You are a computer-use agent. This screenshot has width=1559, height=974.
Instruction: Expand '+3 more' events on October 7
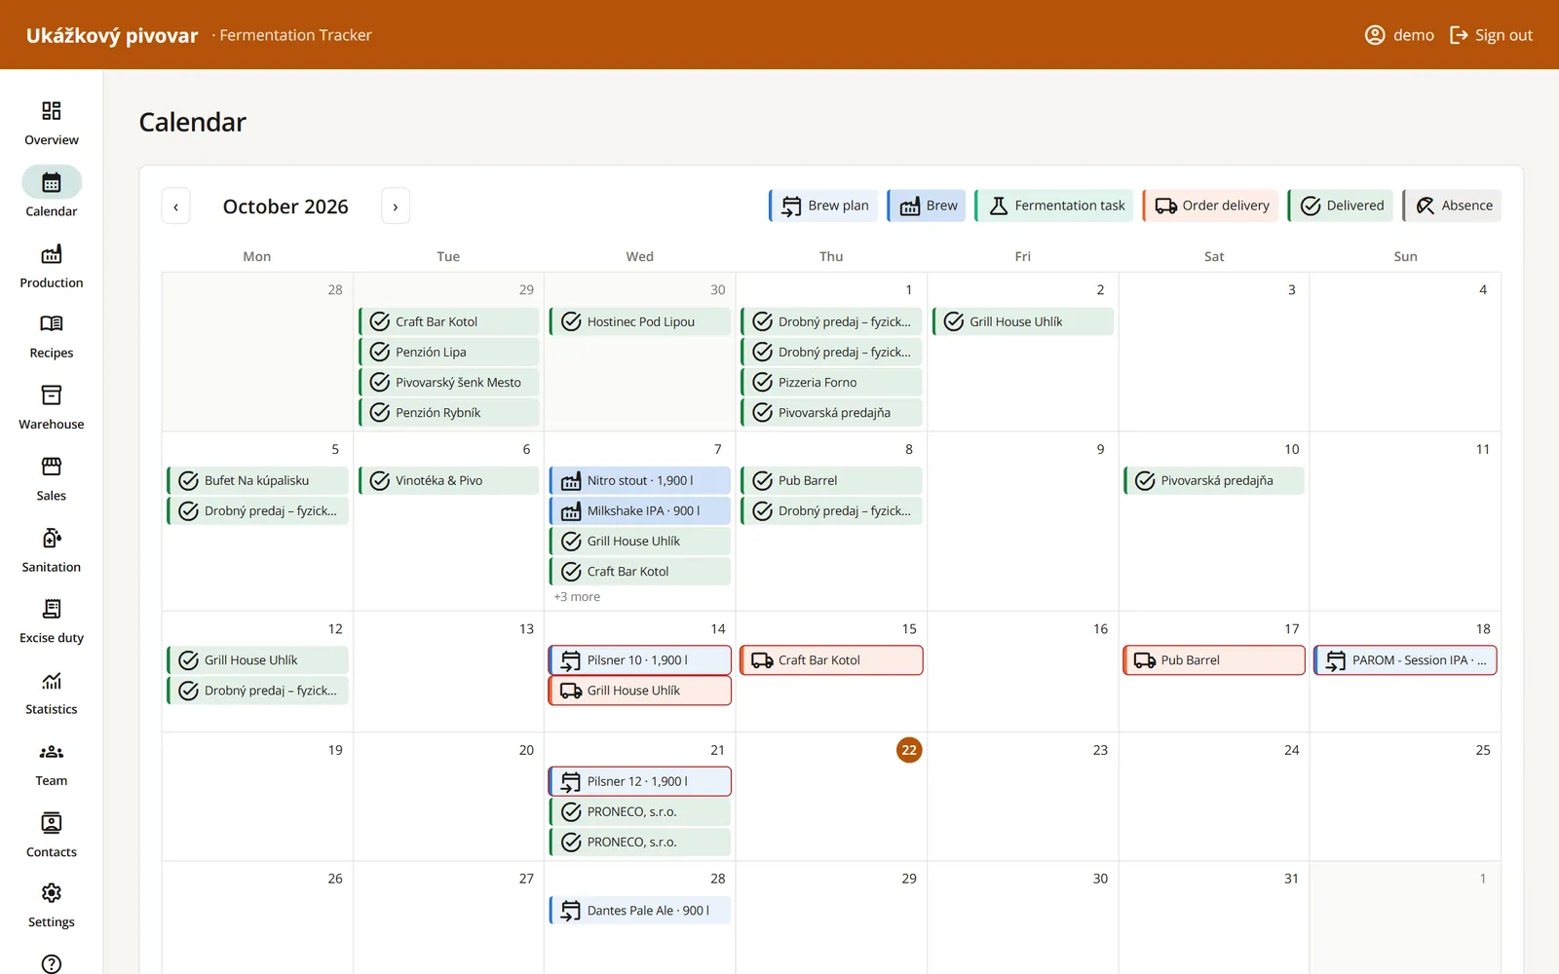(577, 597)
